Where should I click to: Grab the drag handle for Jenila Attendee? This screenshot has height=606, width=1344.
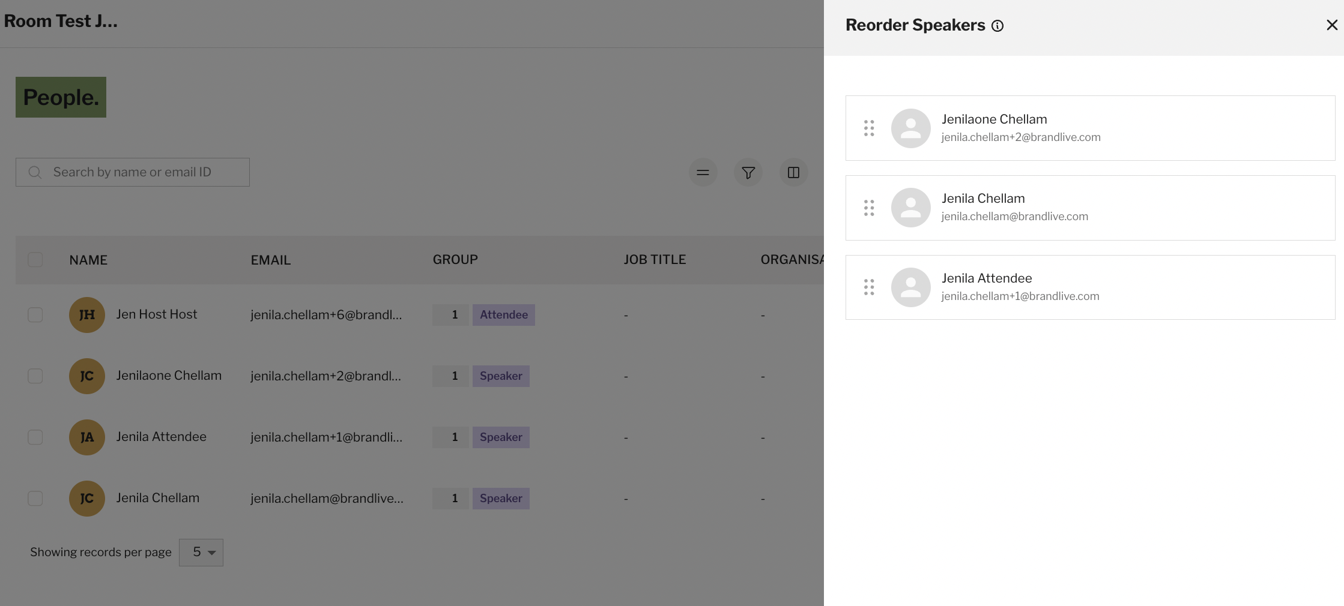click(x=869, y=287)
